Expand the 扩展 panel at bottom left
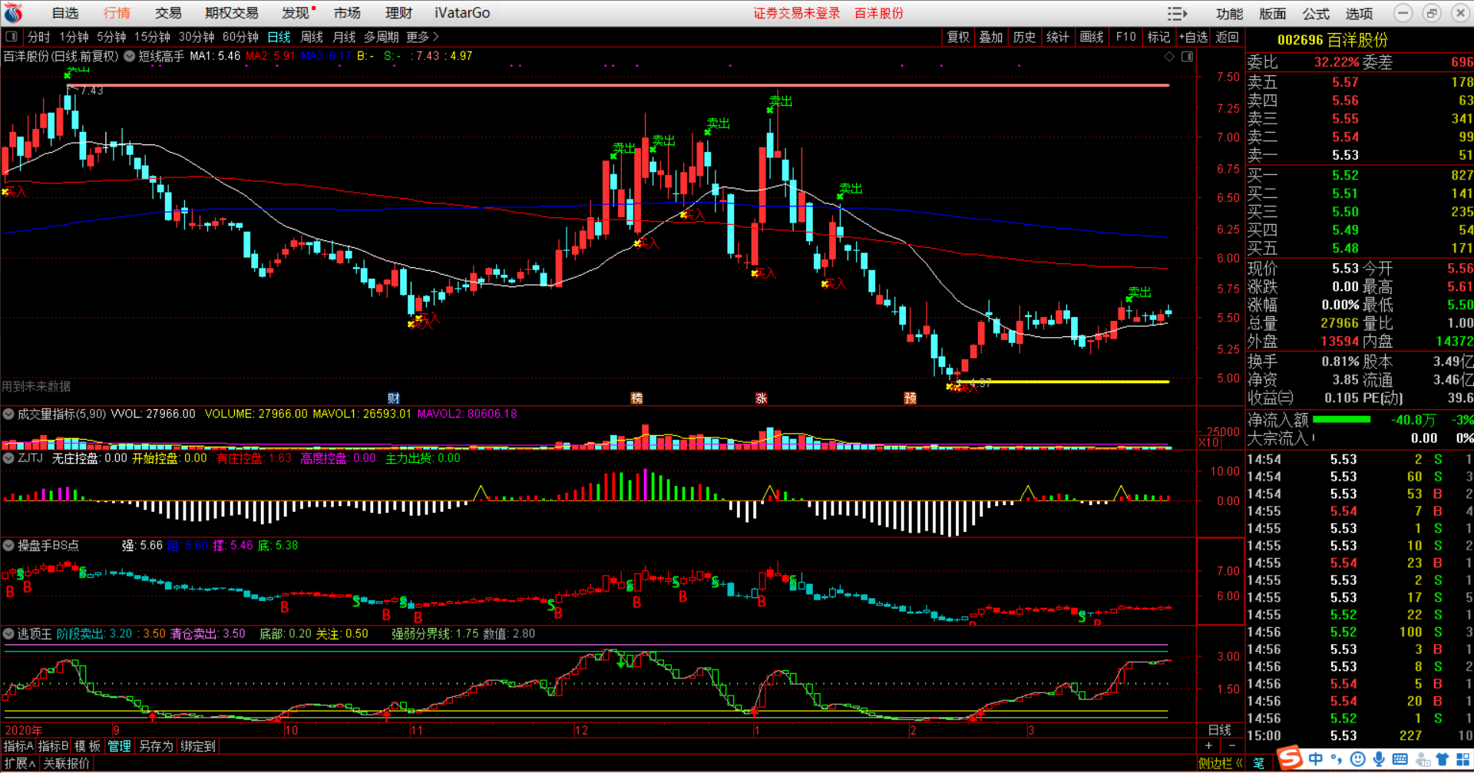Viewport: 1474px width, 773px height. 20,763
